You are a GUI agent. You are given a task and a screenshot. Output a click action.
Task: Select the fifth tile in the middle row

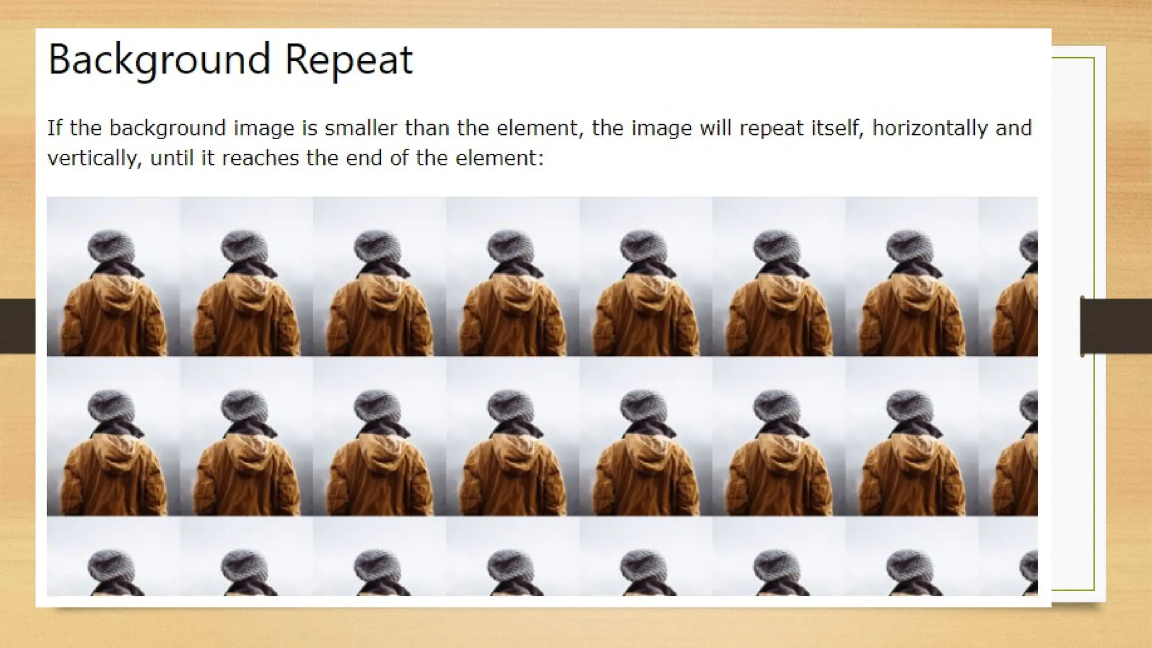646,436
